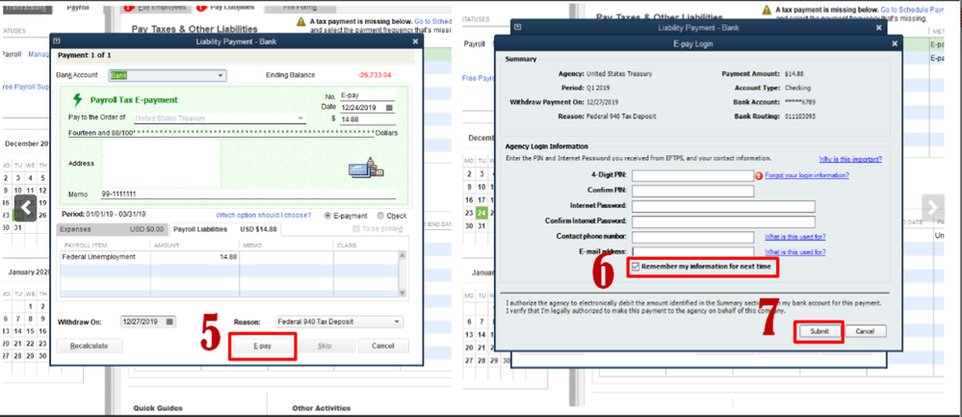Follow the 'Go to Sched' link
The width and height of the screenshot is (962, 417).
pyautogui.click(x=432, y=21)
